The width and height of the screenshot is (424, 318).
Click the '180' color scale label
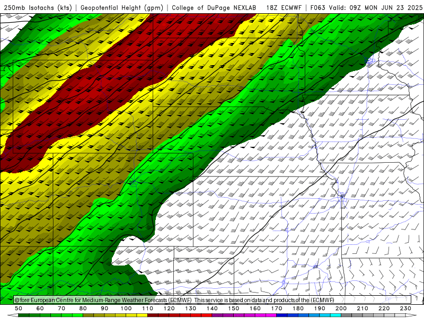[x=298, y=308]
